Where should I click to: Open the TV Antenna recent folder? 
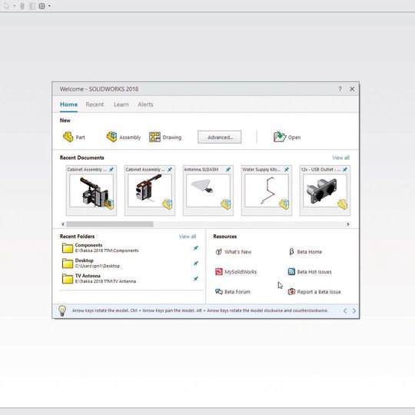[99, 278]
